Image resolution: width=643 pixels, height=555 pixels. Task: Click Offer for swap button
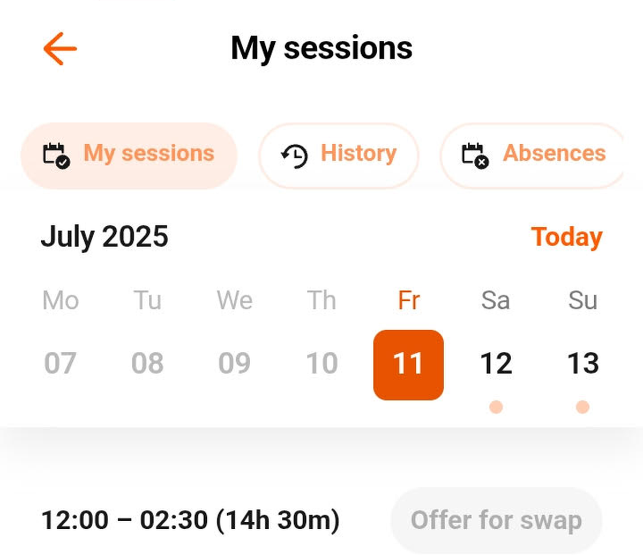(496, 520)
